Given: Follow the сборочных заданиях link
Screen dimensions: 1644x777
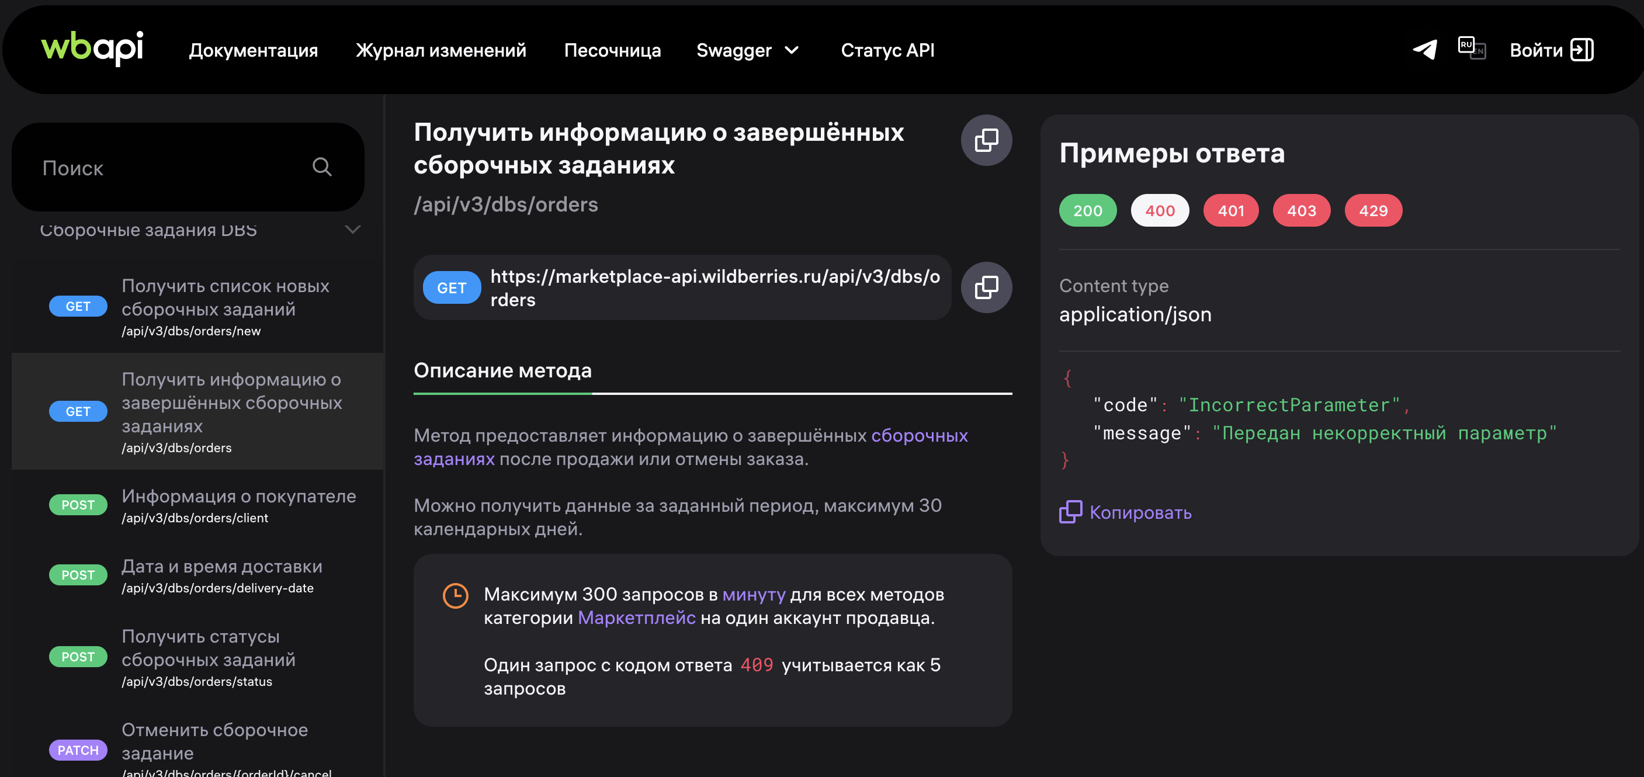Looking at the screenshot, I should 919,436.
